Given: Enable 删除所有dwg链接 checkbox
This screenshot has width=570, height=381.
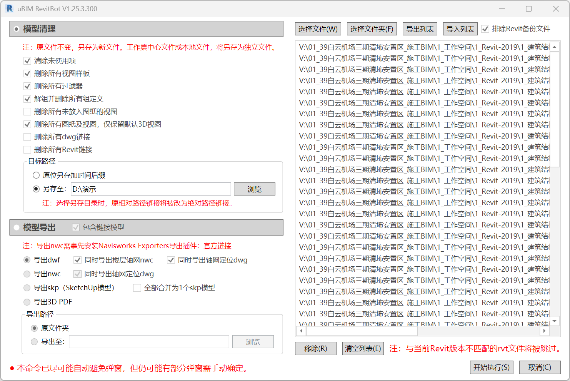Looking at the screenshot, I should (27, 137).
